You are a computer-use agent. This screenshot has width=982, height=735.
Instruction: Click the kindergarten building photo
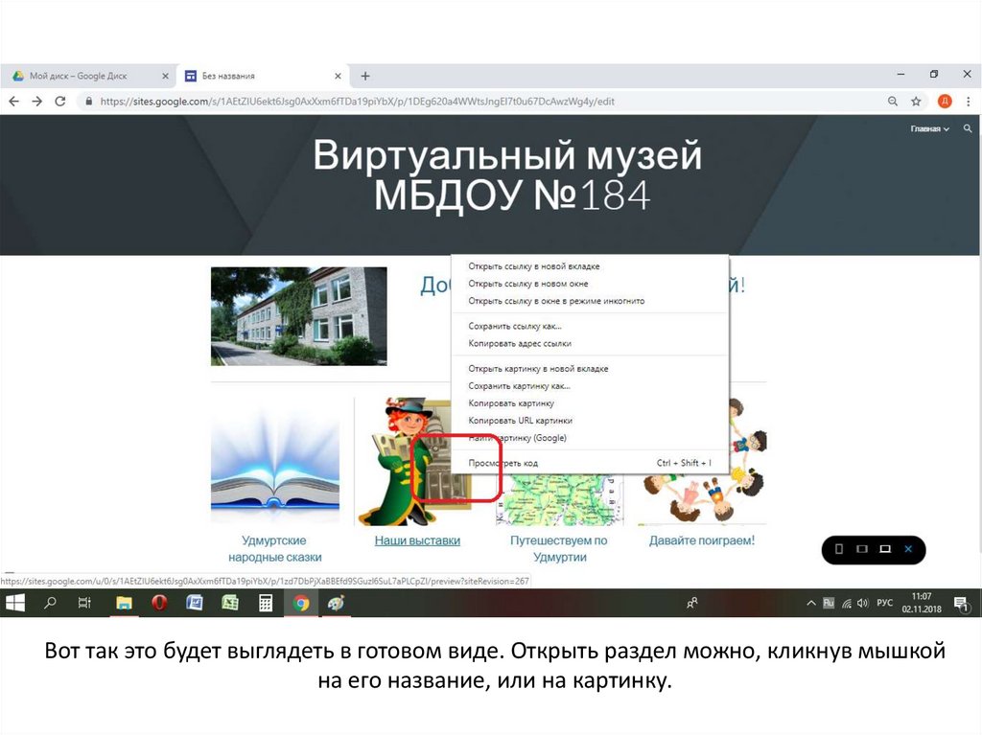pyautogui.click(x=299, y=316)
